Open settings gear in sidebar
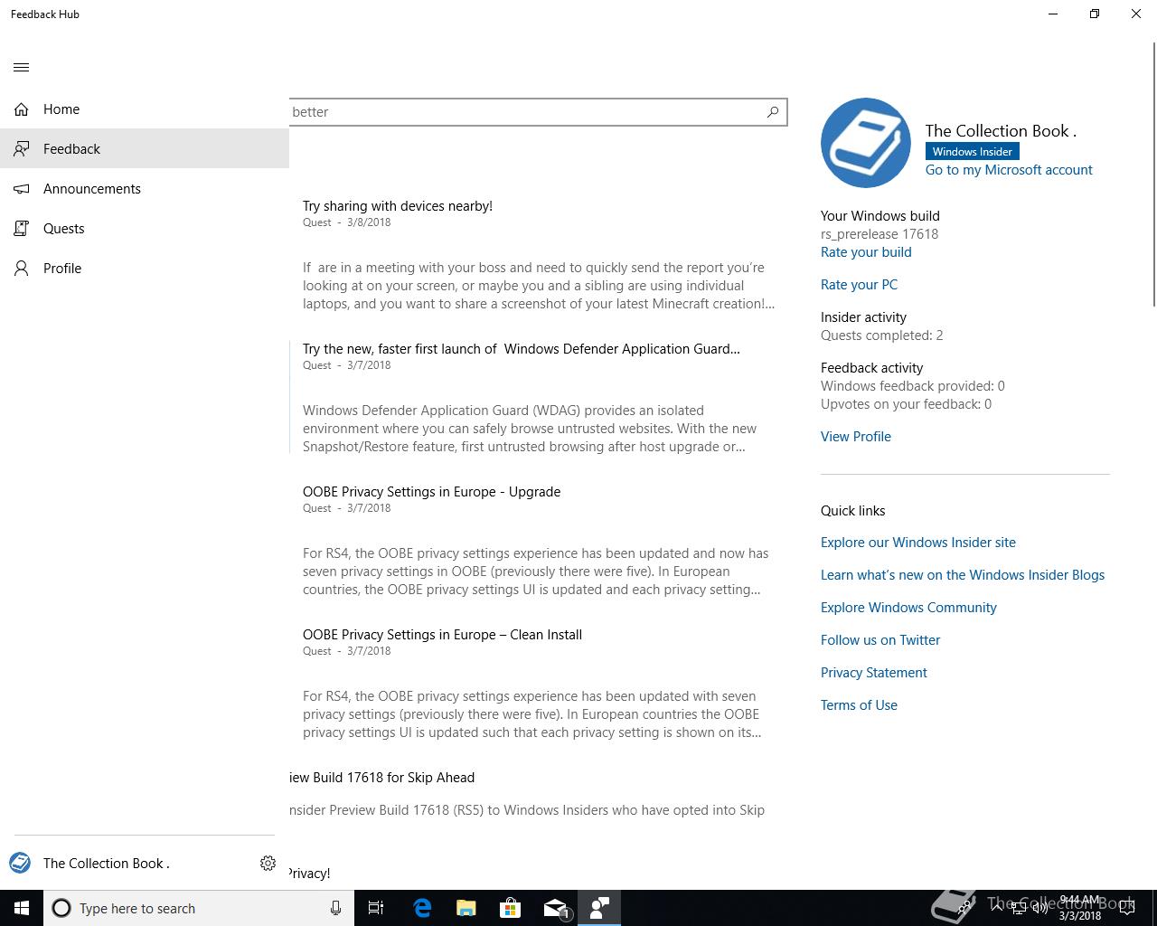 (x=268, y=864)
